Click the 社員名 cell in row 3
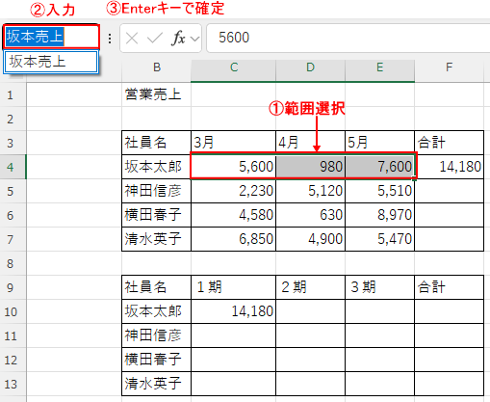 point(157,143)
